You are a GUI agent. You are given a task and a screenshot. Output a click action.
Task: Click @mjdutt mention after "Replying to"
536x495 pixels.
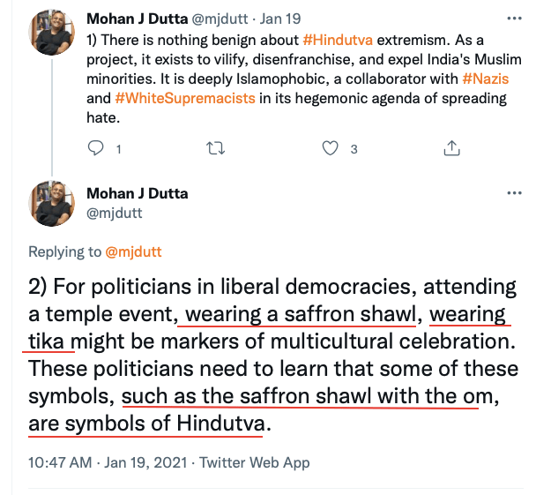click(x=133, y=251)
